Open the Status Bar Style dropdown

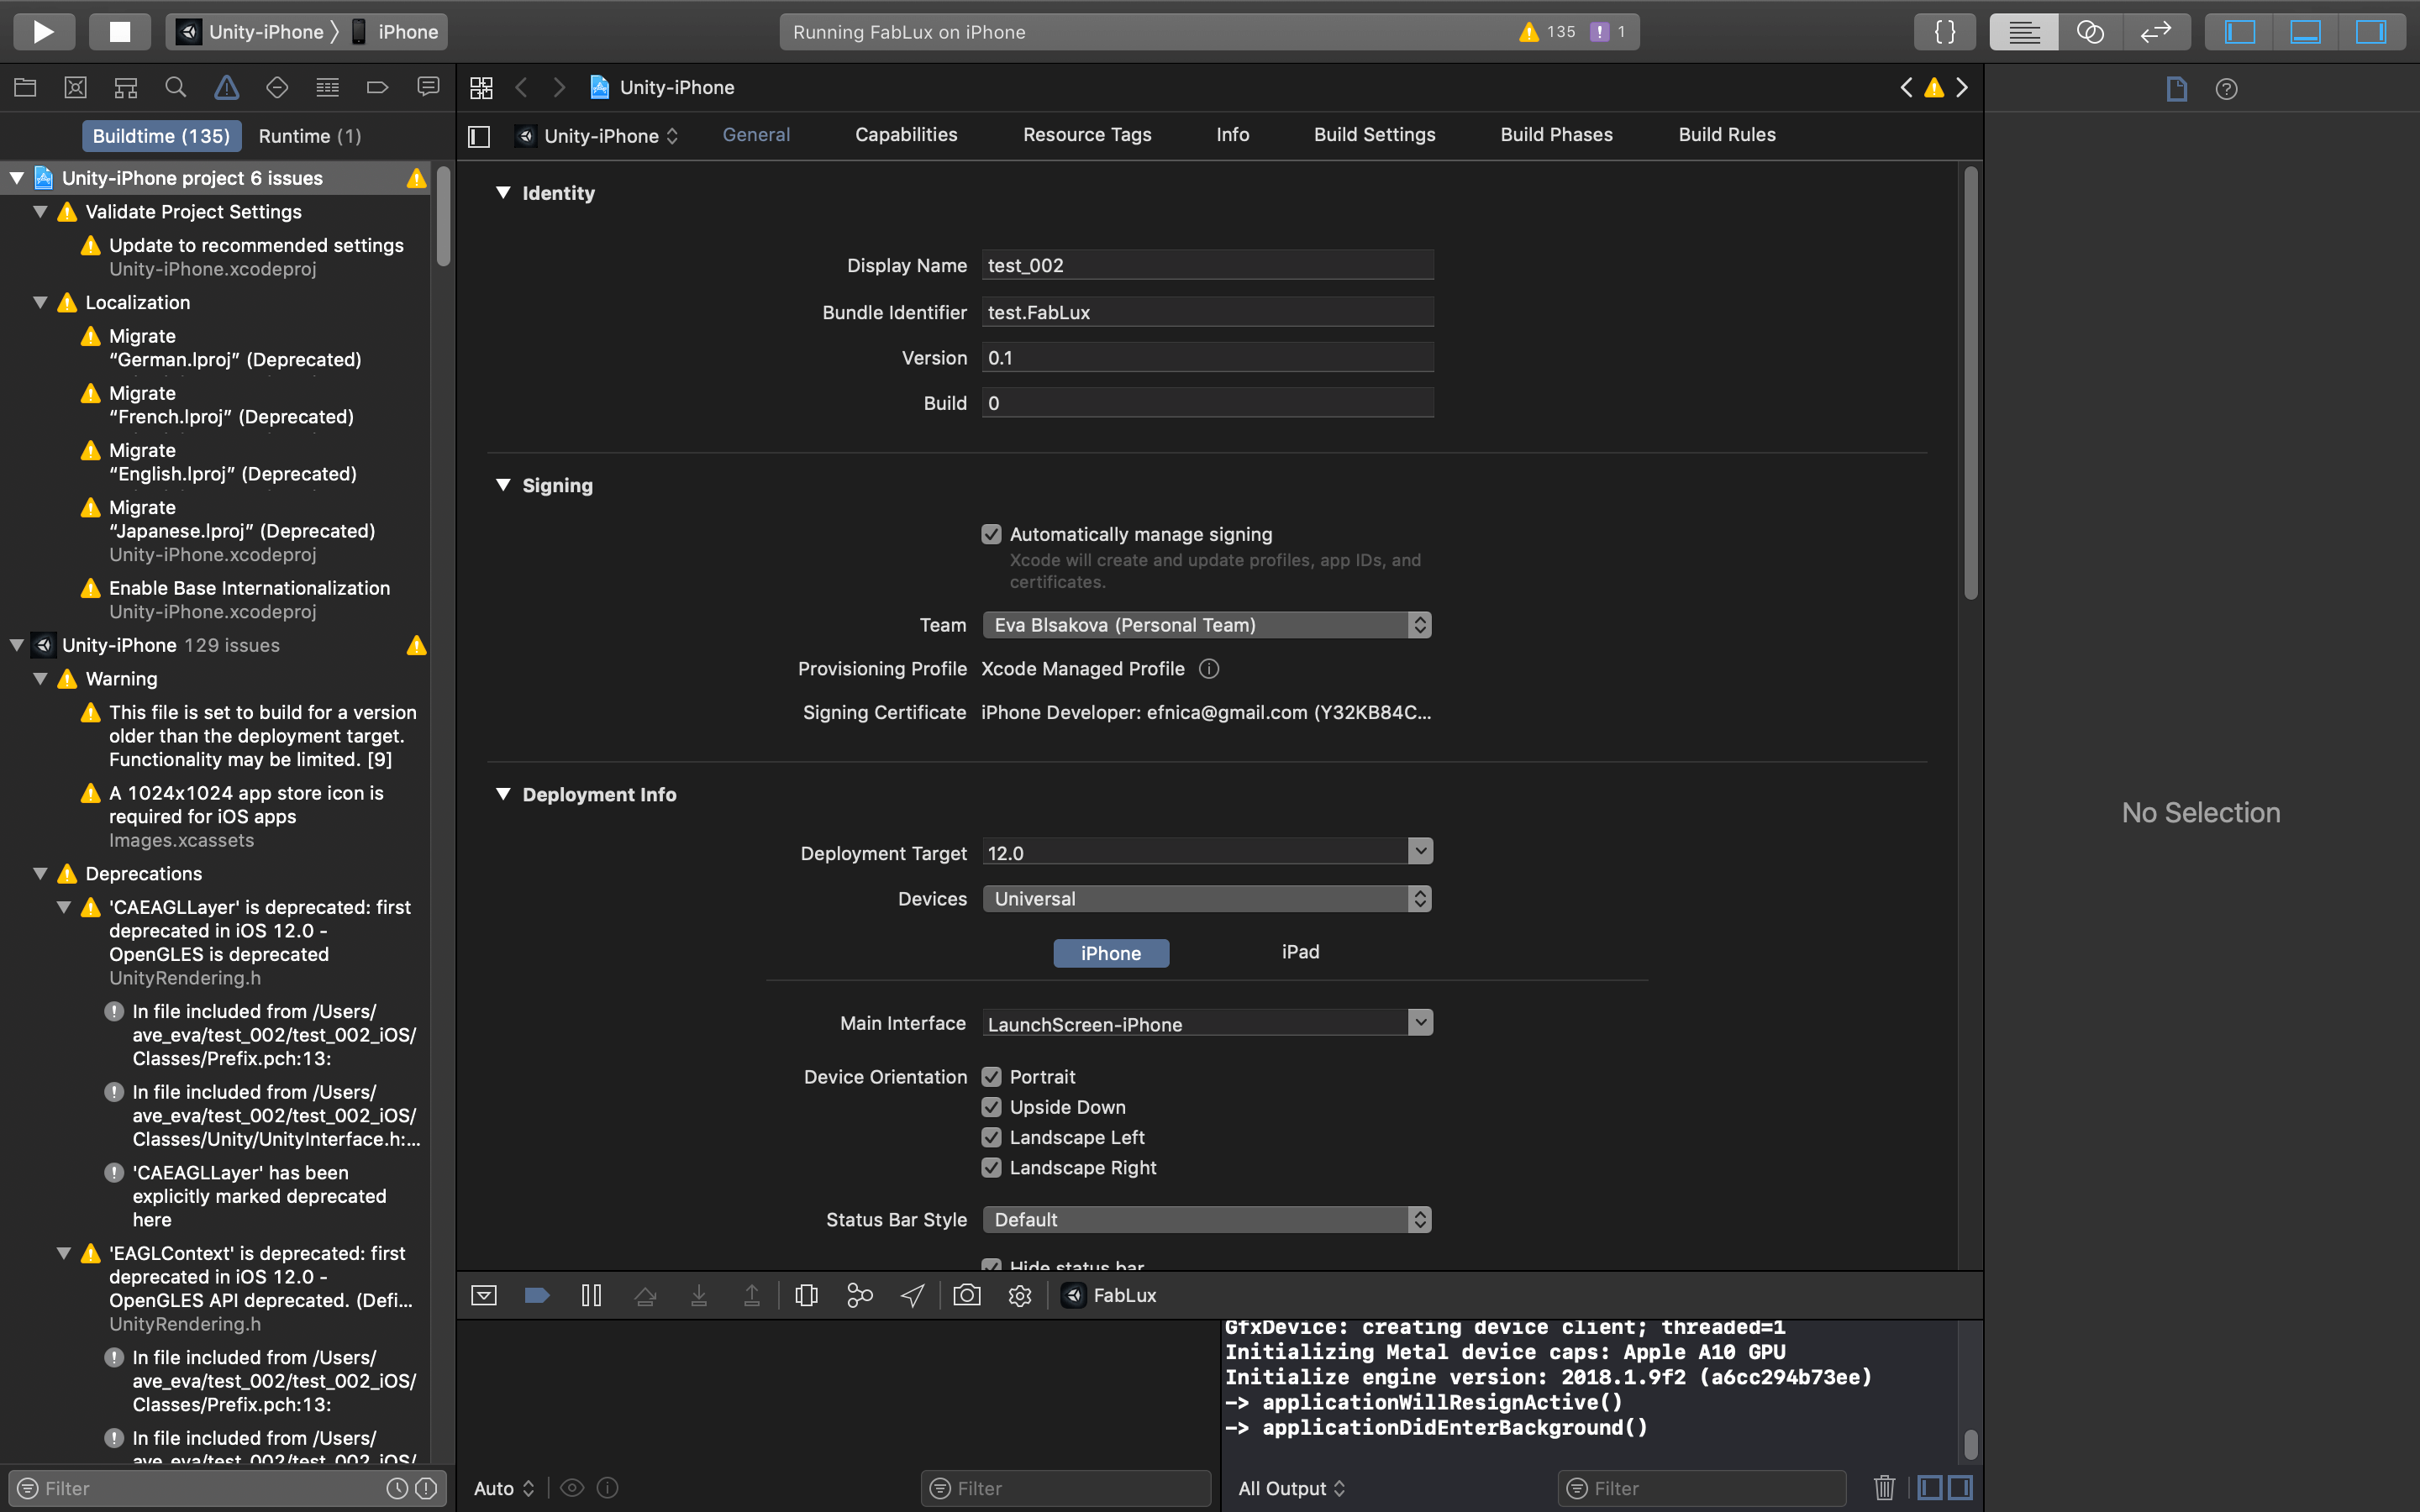1206,1220
